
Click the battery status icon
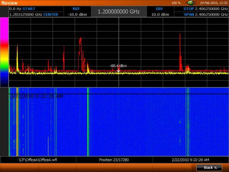coord(190,3)
